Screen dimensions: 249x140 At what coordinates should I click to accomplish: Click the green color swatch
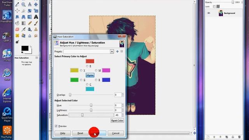click(74, 80)
